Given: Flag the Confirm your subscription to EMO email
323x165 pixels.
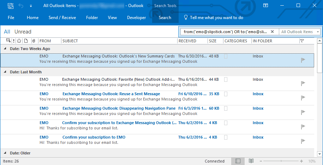Looking at the screenshot, I should pyautogui.click(x=303, y=141).
